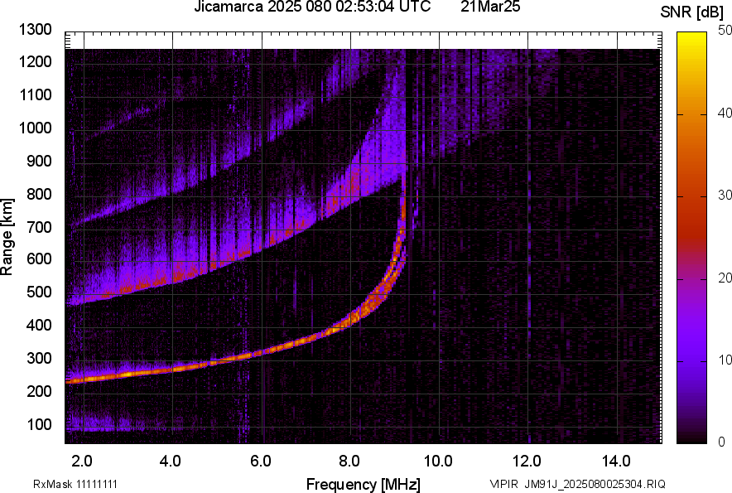The width and height of the screenshot is (732, 493).
Task: Click the VIPIR JM91J .RIQ filename text
Action: 577,484
